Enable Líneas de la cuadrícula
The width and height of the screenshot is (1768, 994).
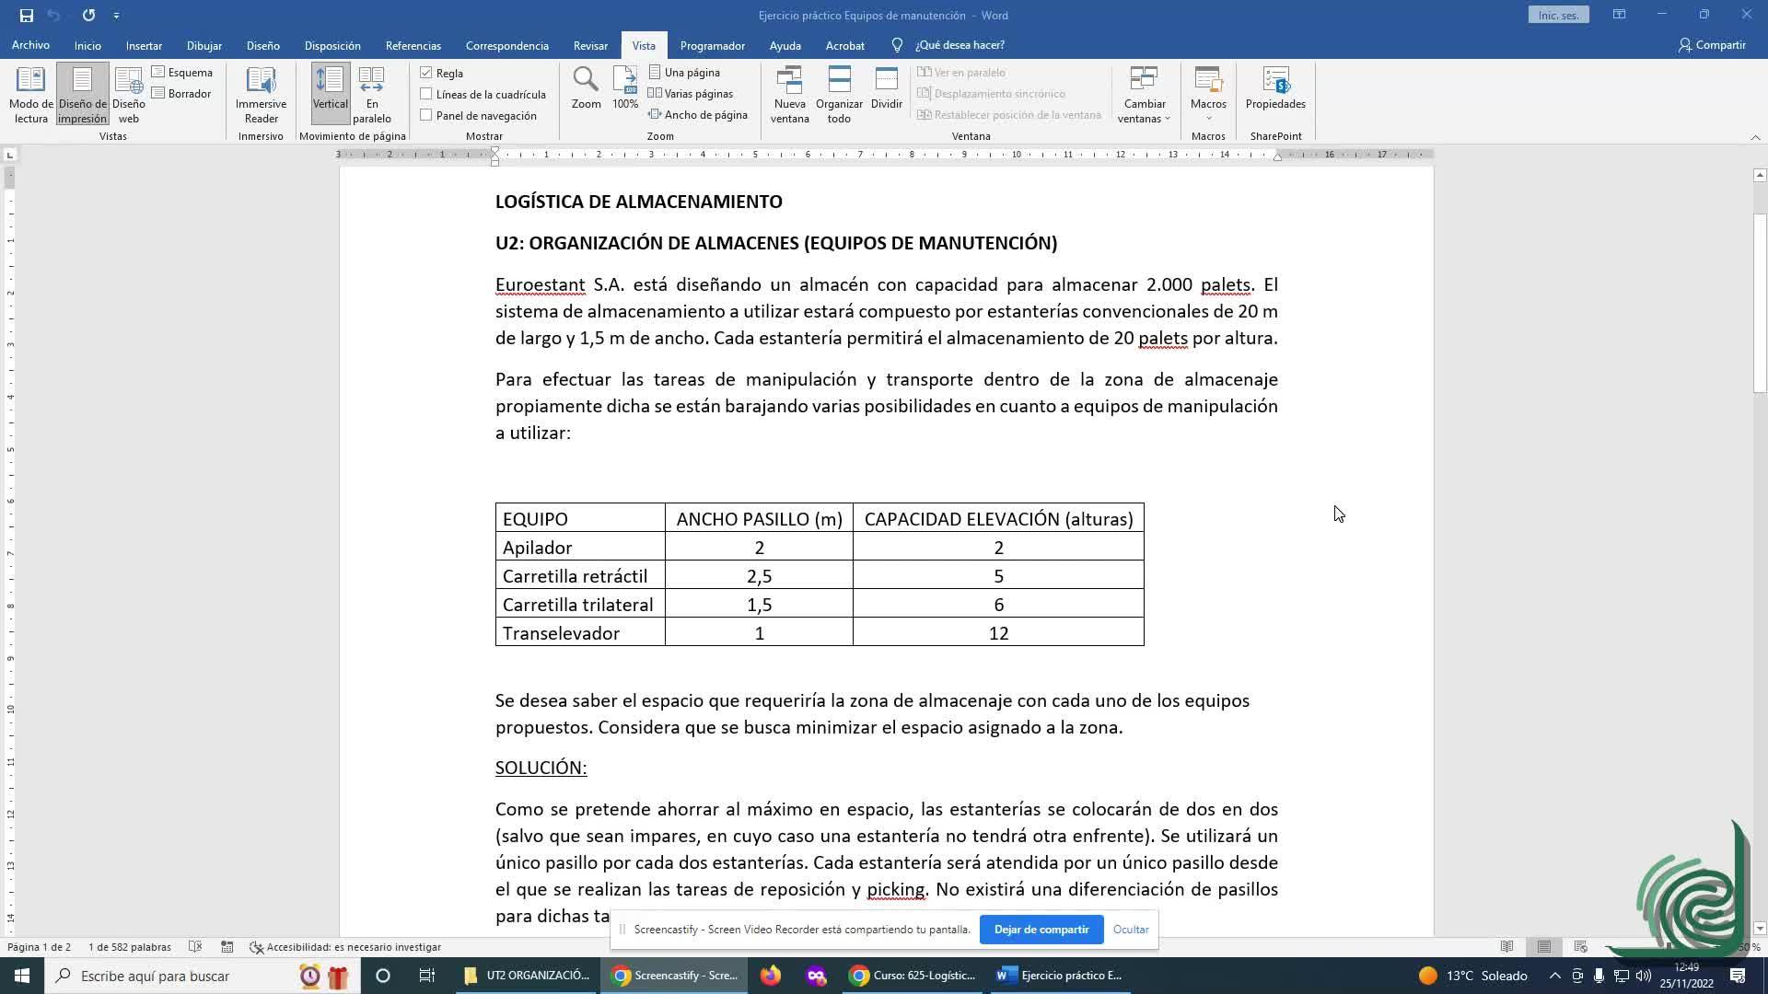[426, 94]
